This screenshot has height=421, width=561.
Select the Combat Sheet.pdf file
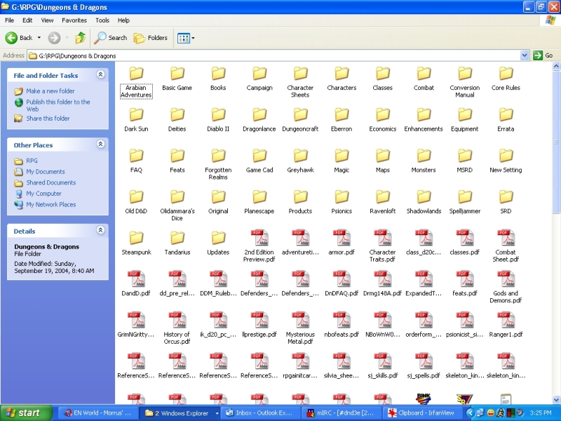point(506,247)
